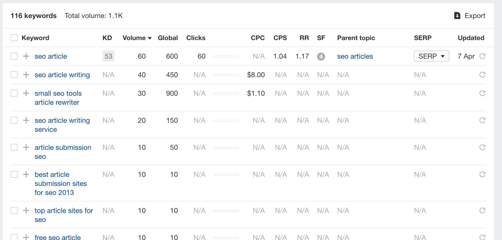This screenshot has width=502, height=240.
Task: Open the KD 53 difficulty badge
Action: coord(109,56)
